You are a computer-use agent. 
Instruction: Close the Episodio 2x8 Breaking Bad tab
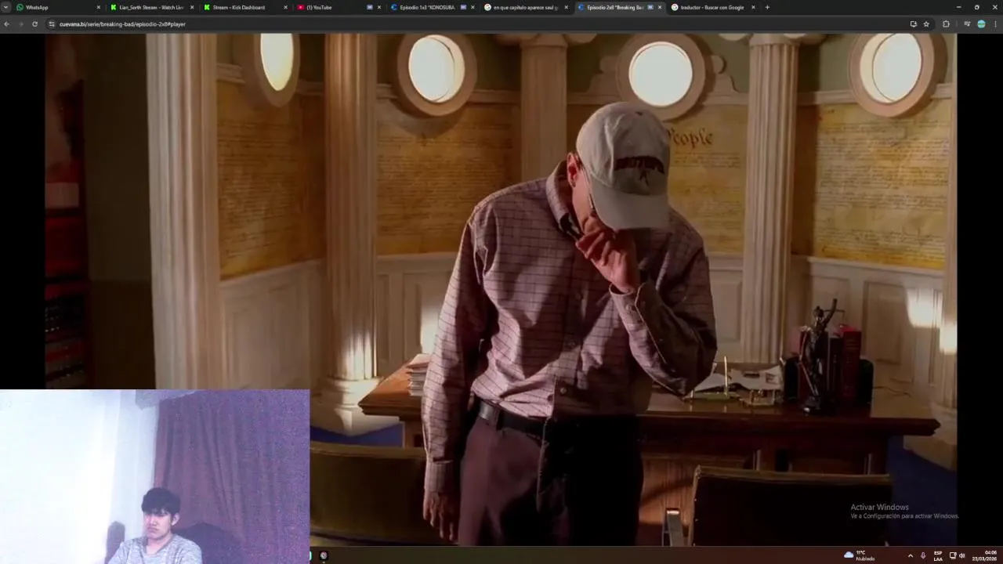click(660, 7)
